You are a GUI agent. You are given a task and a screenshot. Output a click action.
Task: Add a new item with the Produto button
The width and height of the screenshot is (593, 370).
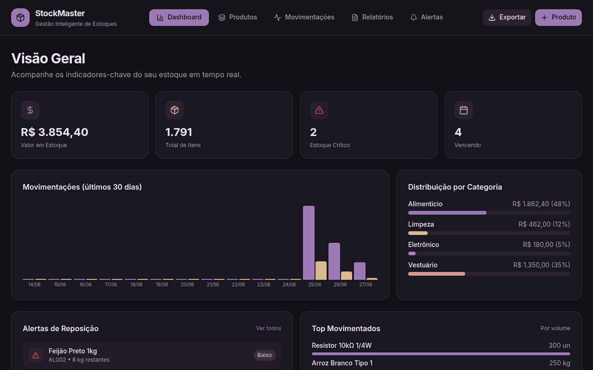click(558, 18)
